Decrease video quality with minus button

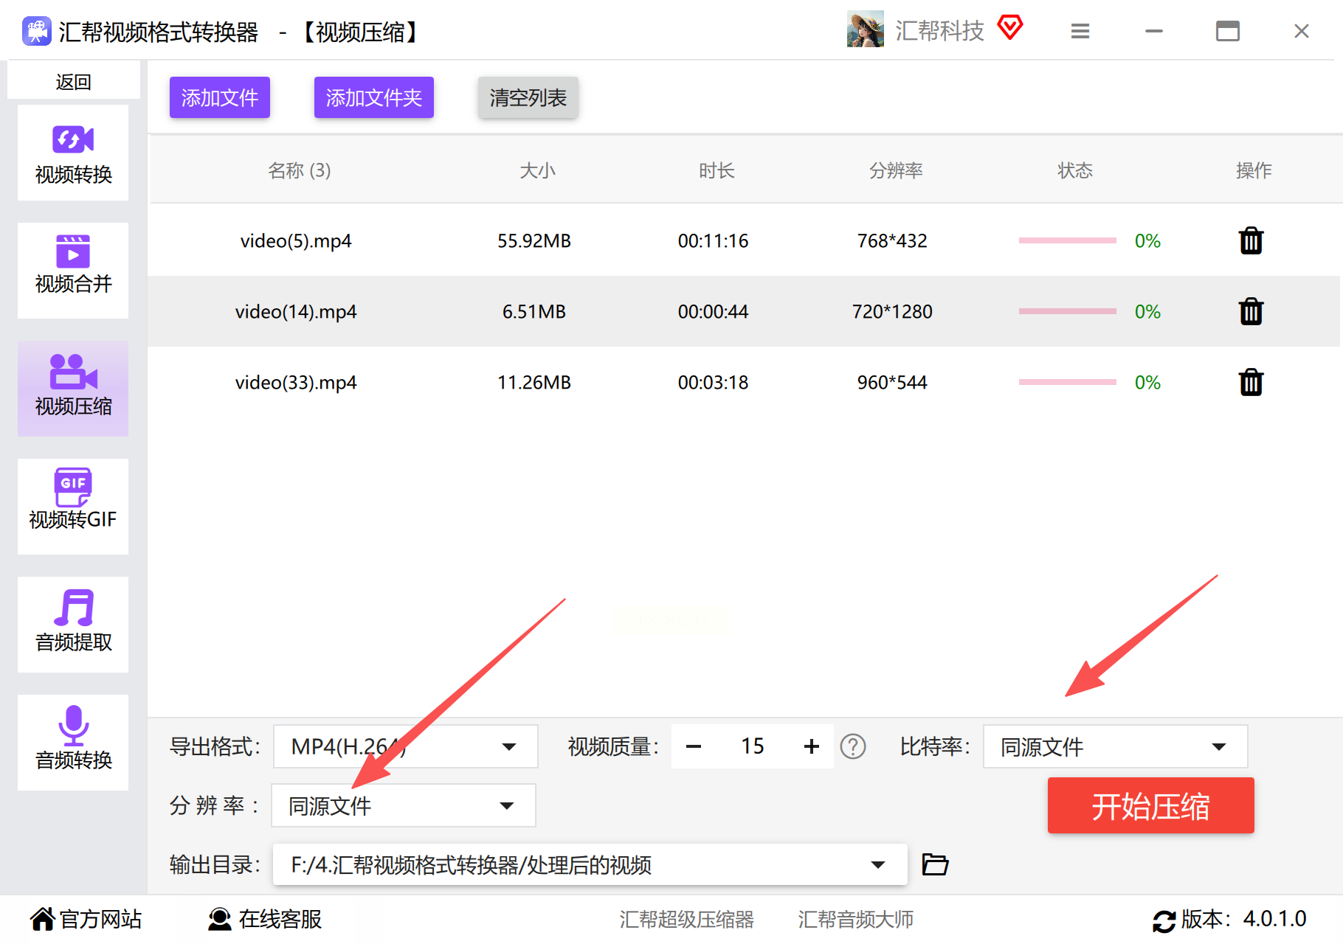pos(694,746)
